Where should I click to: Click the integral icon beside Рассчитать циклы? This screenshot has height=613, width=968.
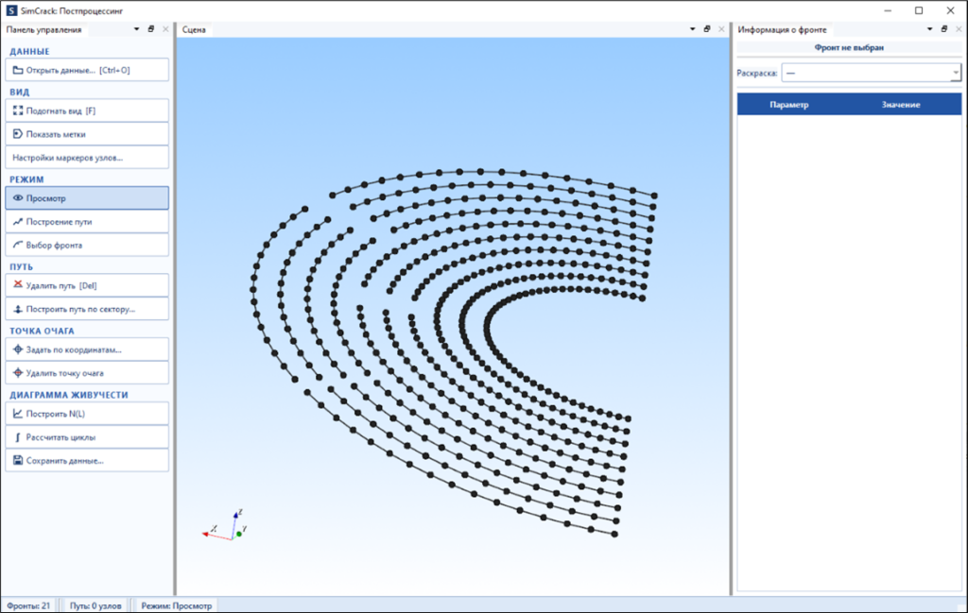(18, 437)
